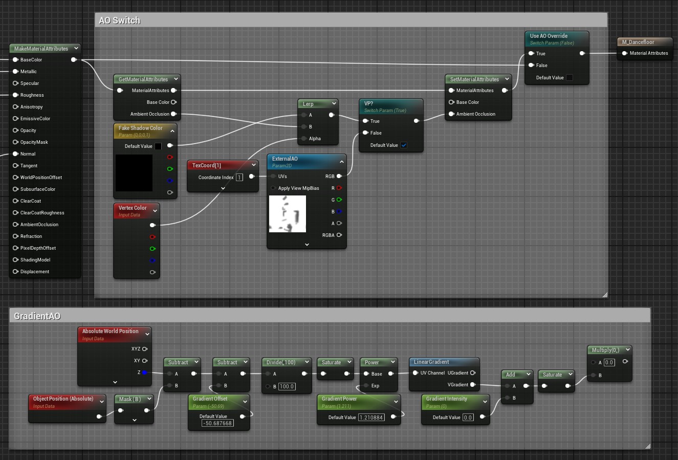678x460 pixels.
Task: Open the MakeMaterialAttributes node dropdown arrow
Action: [76, 49]
